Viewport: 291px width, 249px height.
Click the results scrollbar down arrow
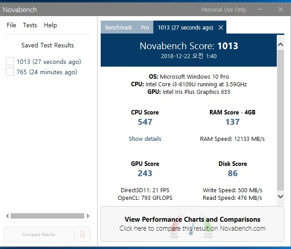280,196
